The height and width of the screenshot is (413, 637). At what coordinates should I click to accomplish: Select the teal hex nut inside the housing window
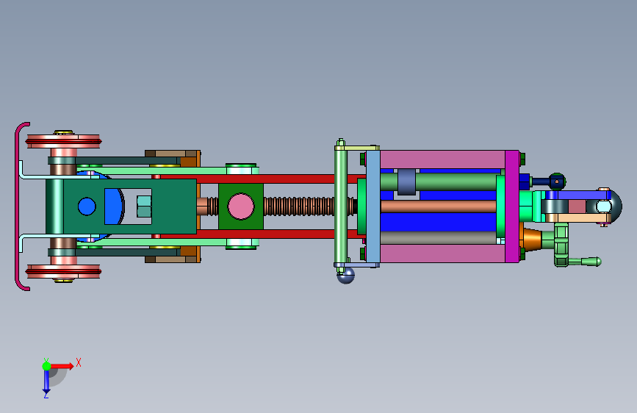click(144, 206)
